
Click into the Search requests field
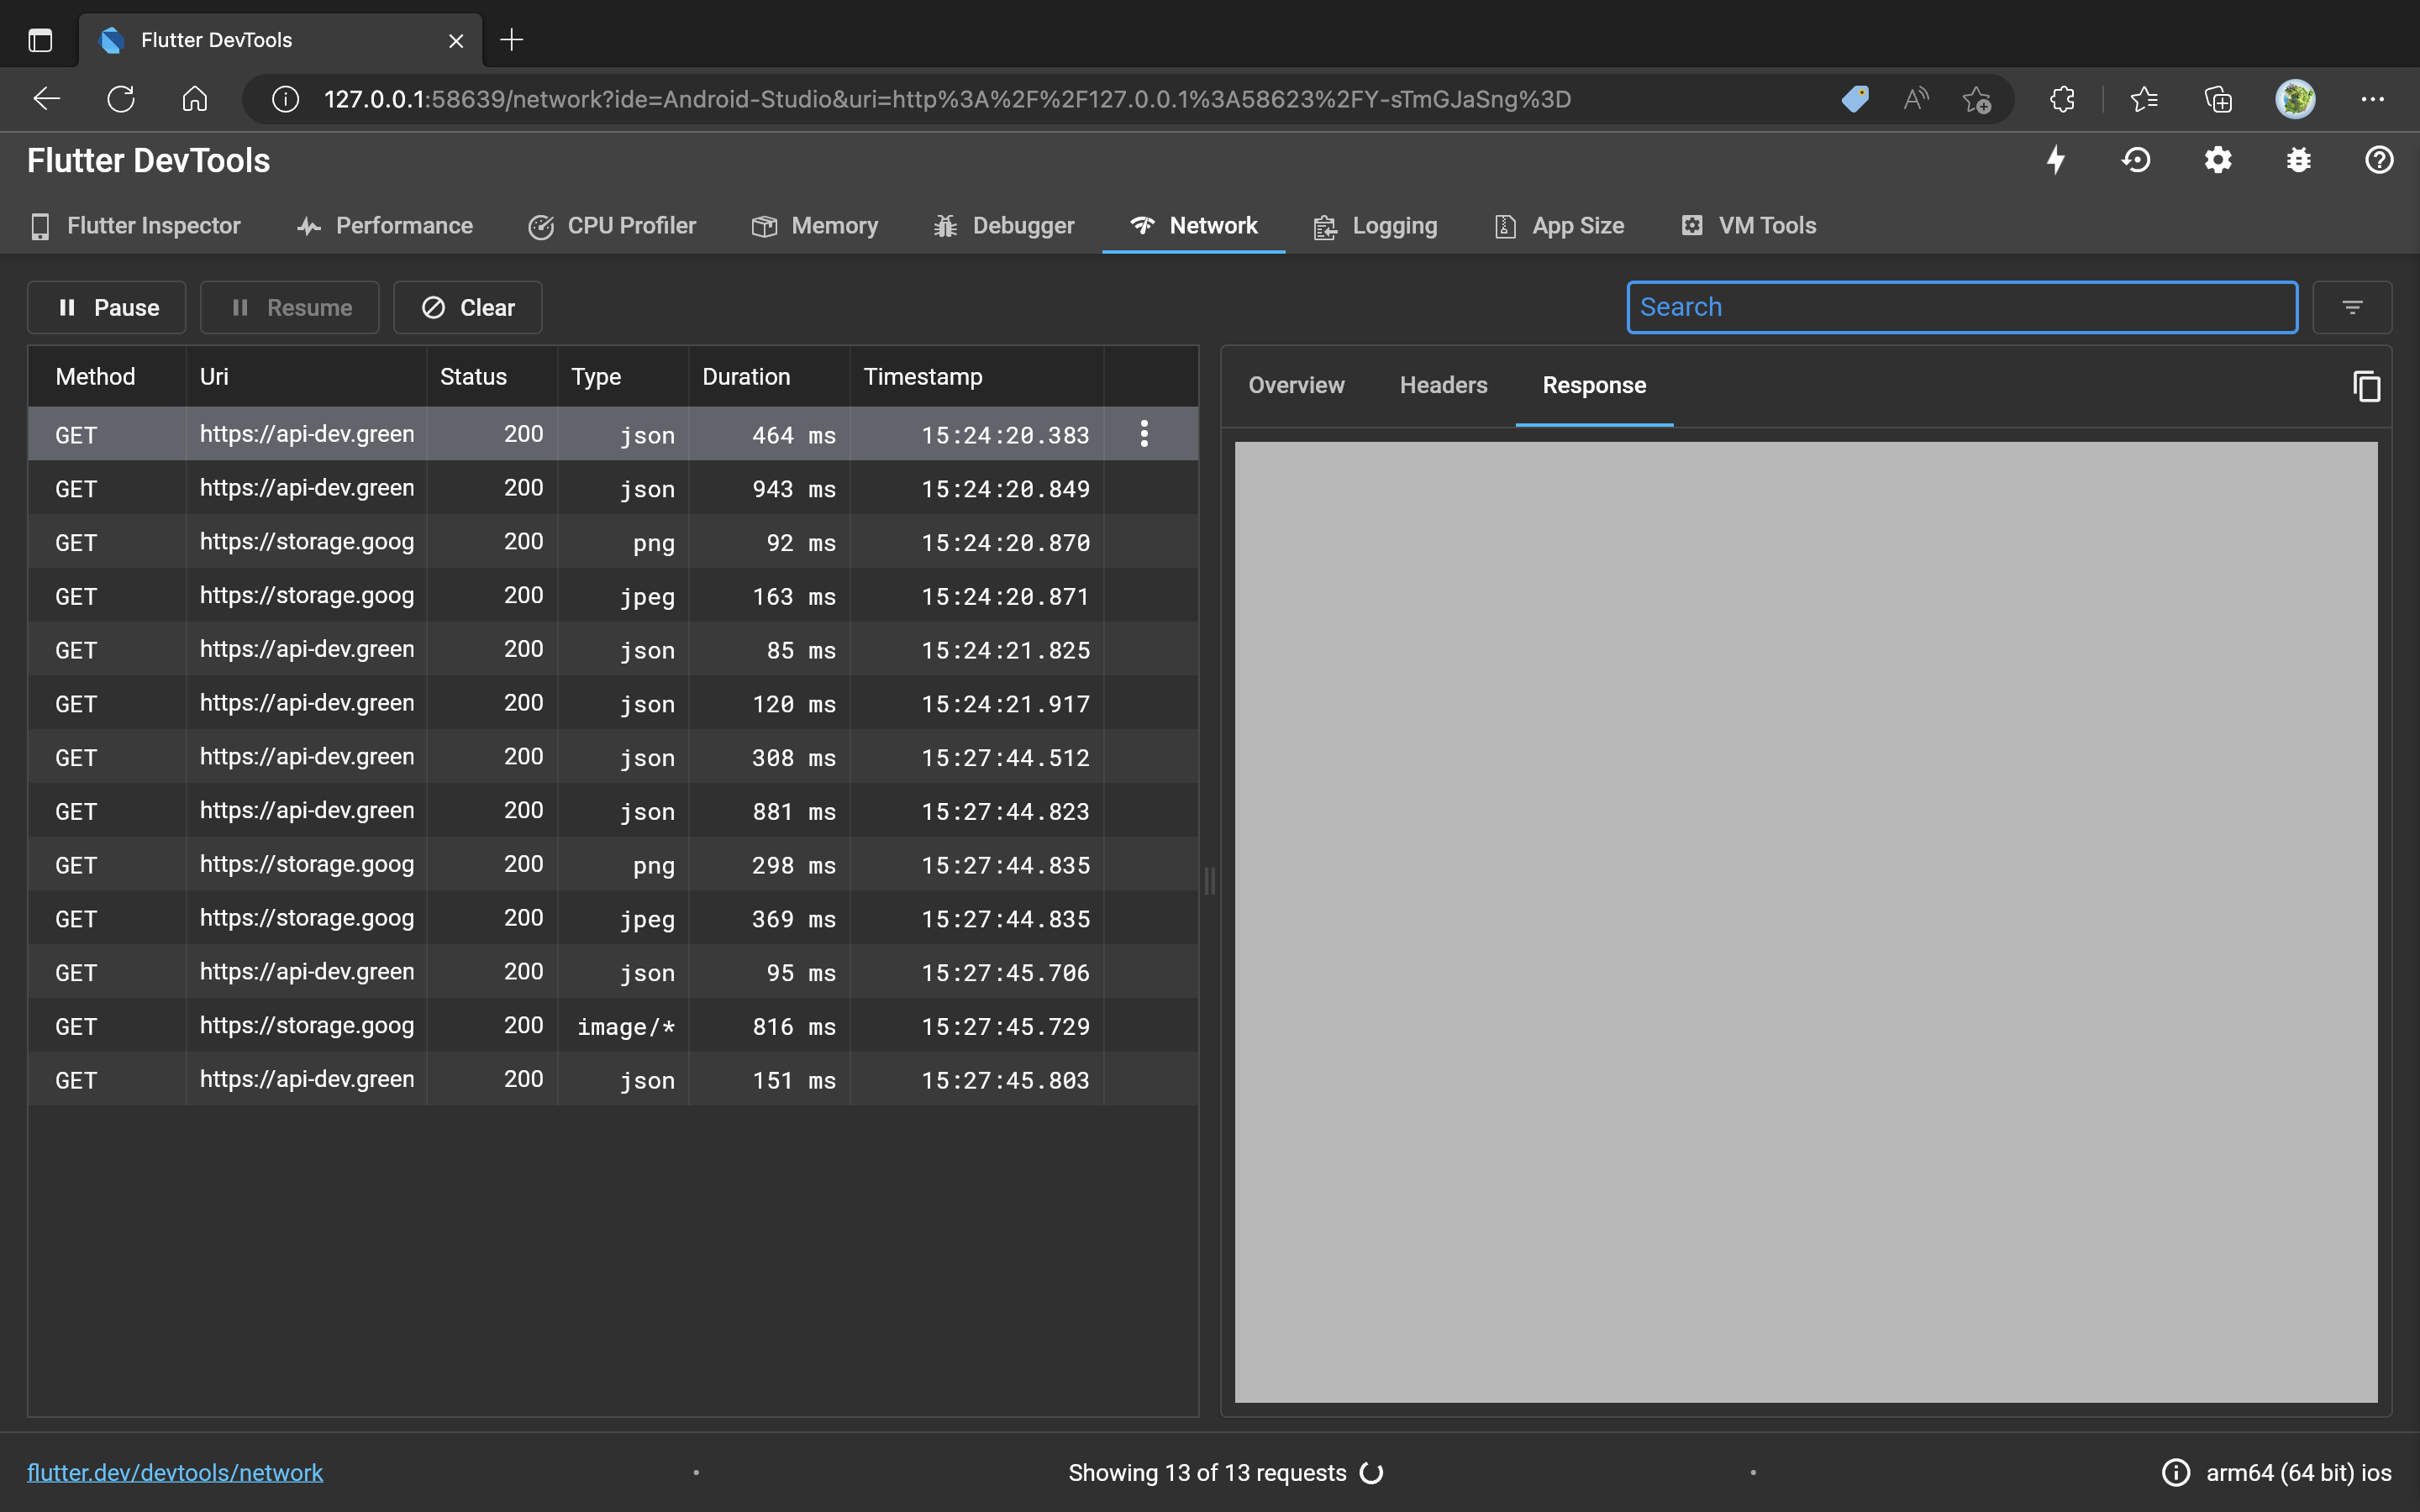1961,306
